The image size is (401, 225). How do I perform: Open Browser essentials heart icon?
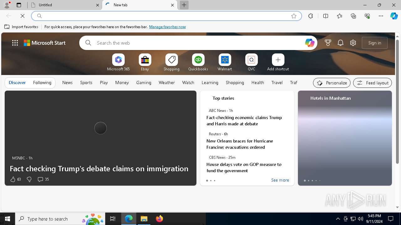coord(367,16)
